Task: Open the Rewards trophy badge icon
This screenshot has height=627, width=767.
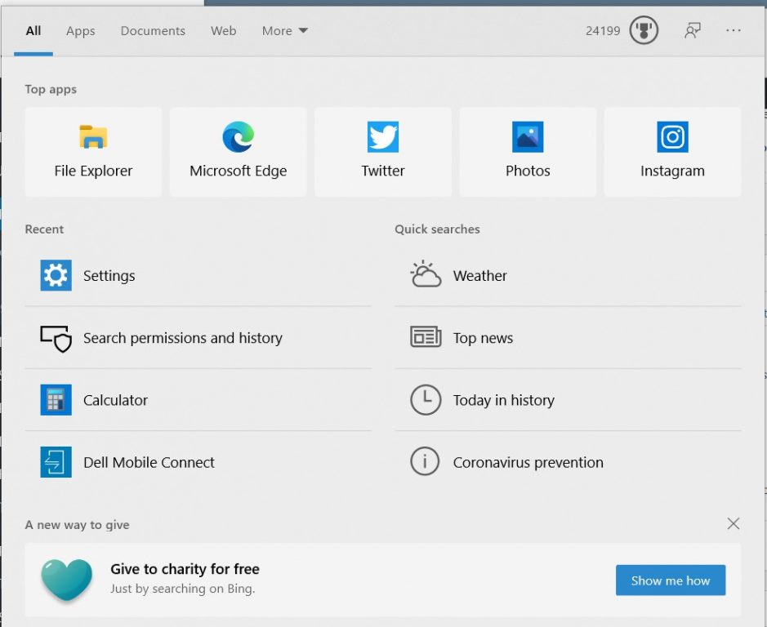Action: click(643, 30)
